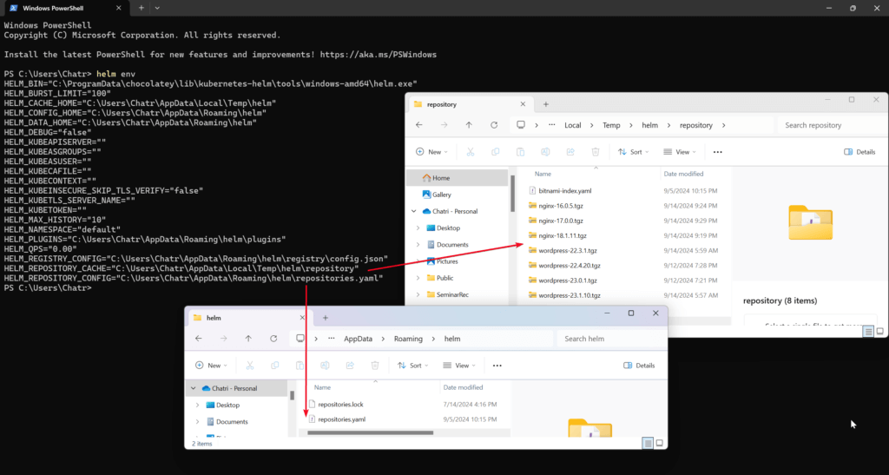Image resolution: width=889 pixels, height=475 pixels.
Task: Click Cut icon in helm window toolbar
Action: tap(249, 366)
